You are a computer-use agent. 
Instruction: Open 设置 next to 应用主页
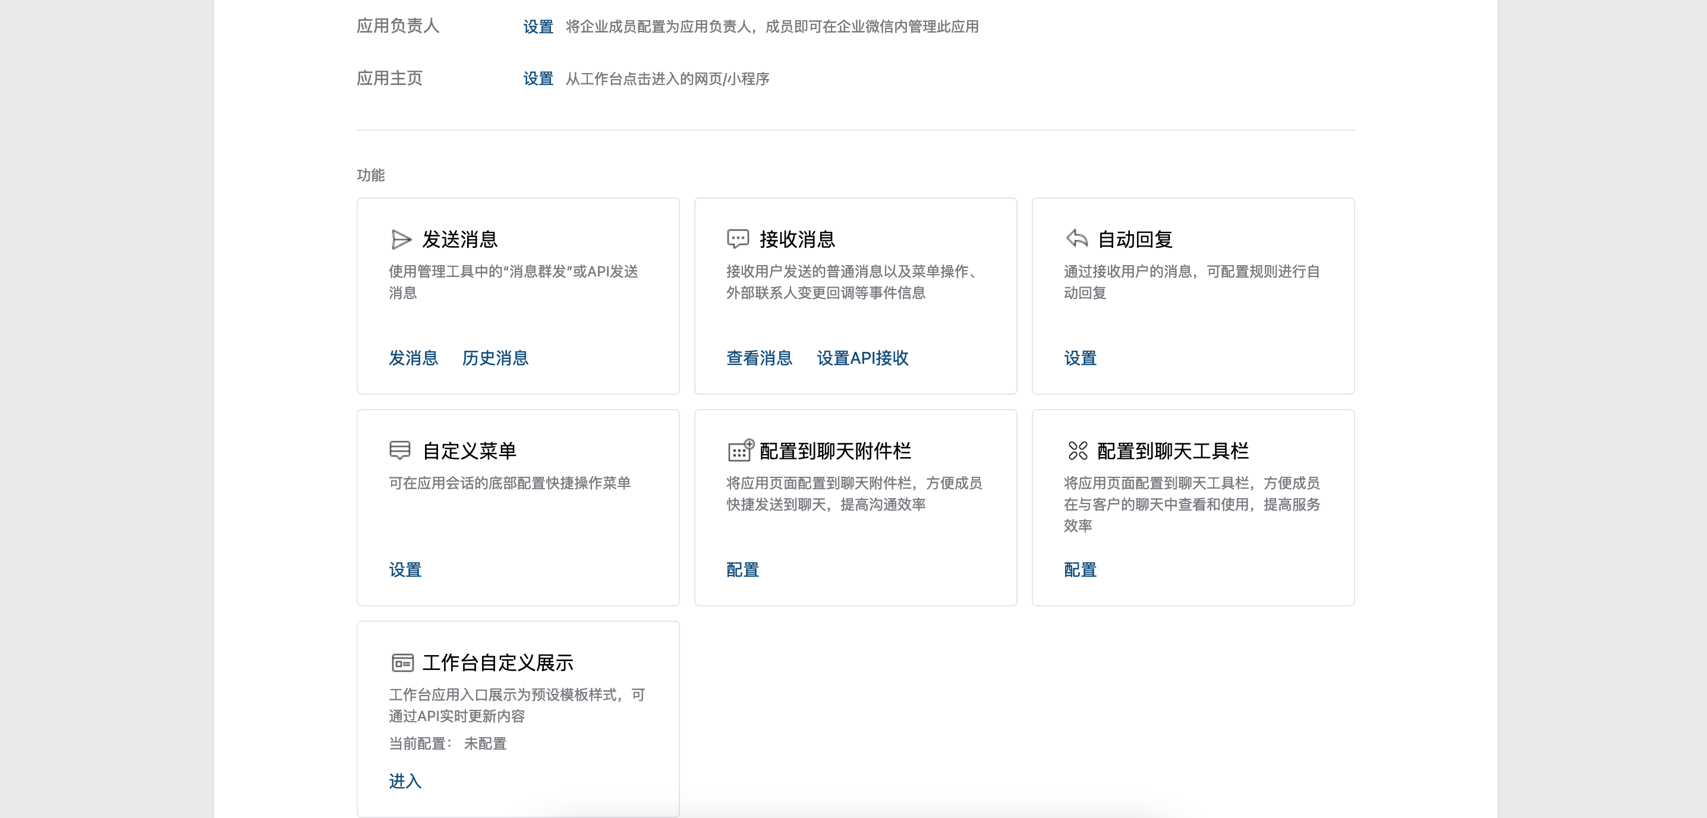tap(537, 80)
